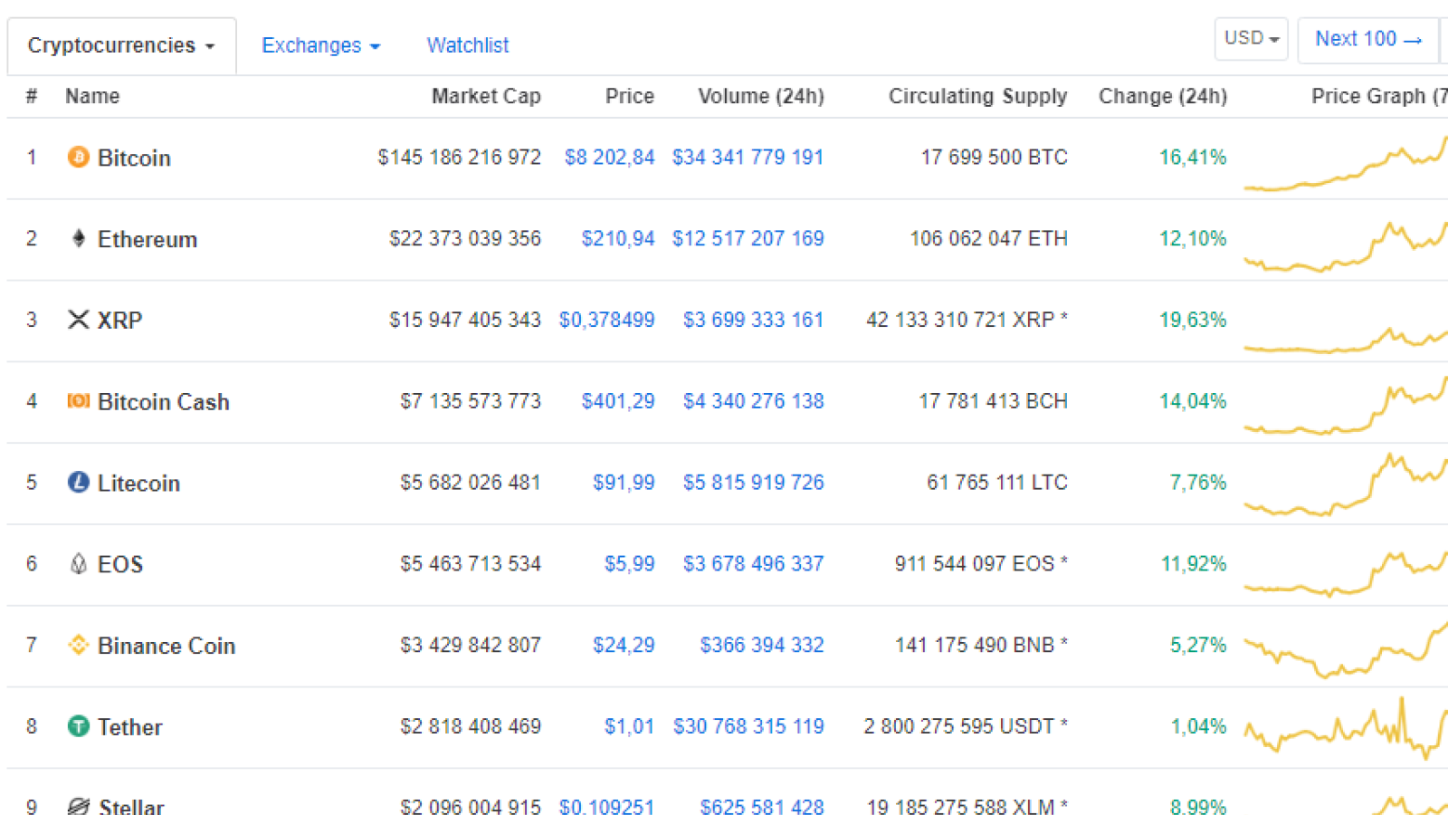The width and height of the screenshot is (1448, 815).
Task: Open the Bitcoin price graph thumbnail
Action: point(1346,163)
